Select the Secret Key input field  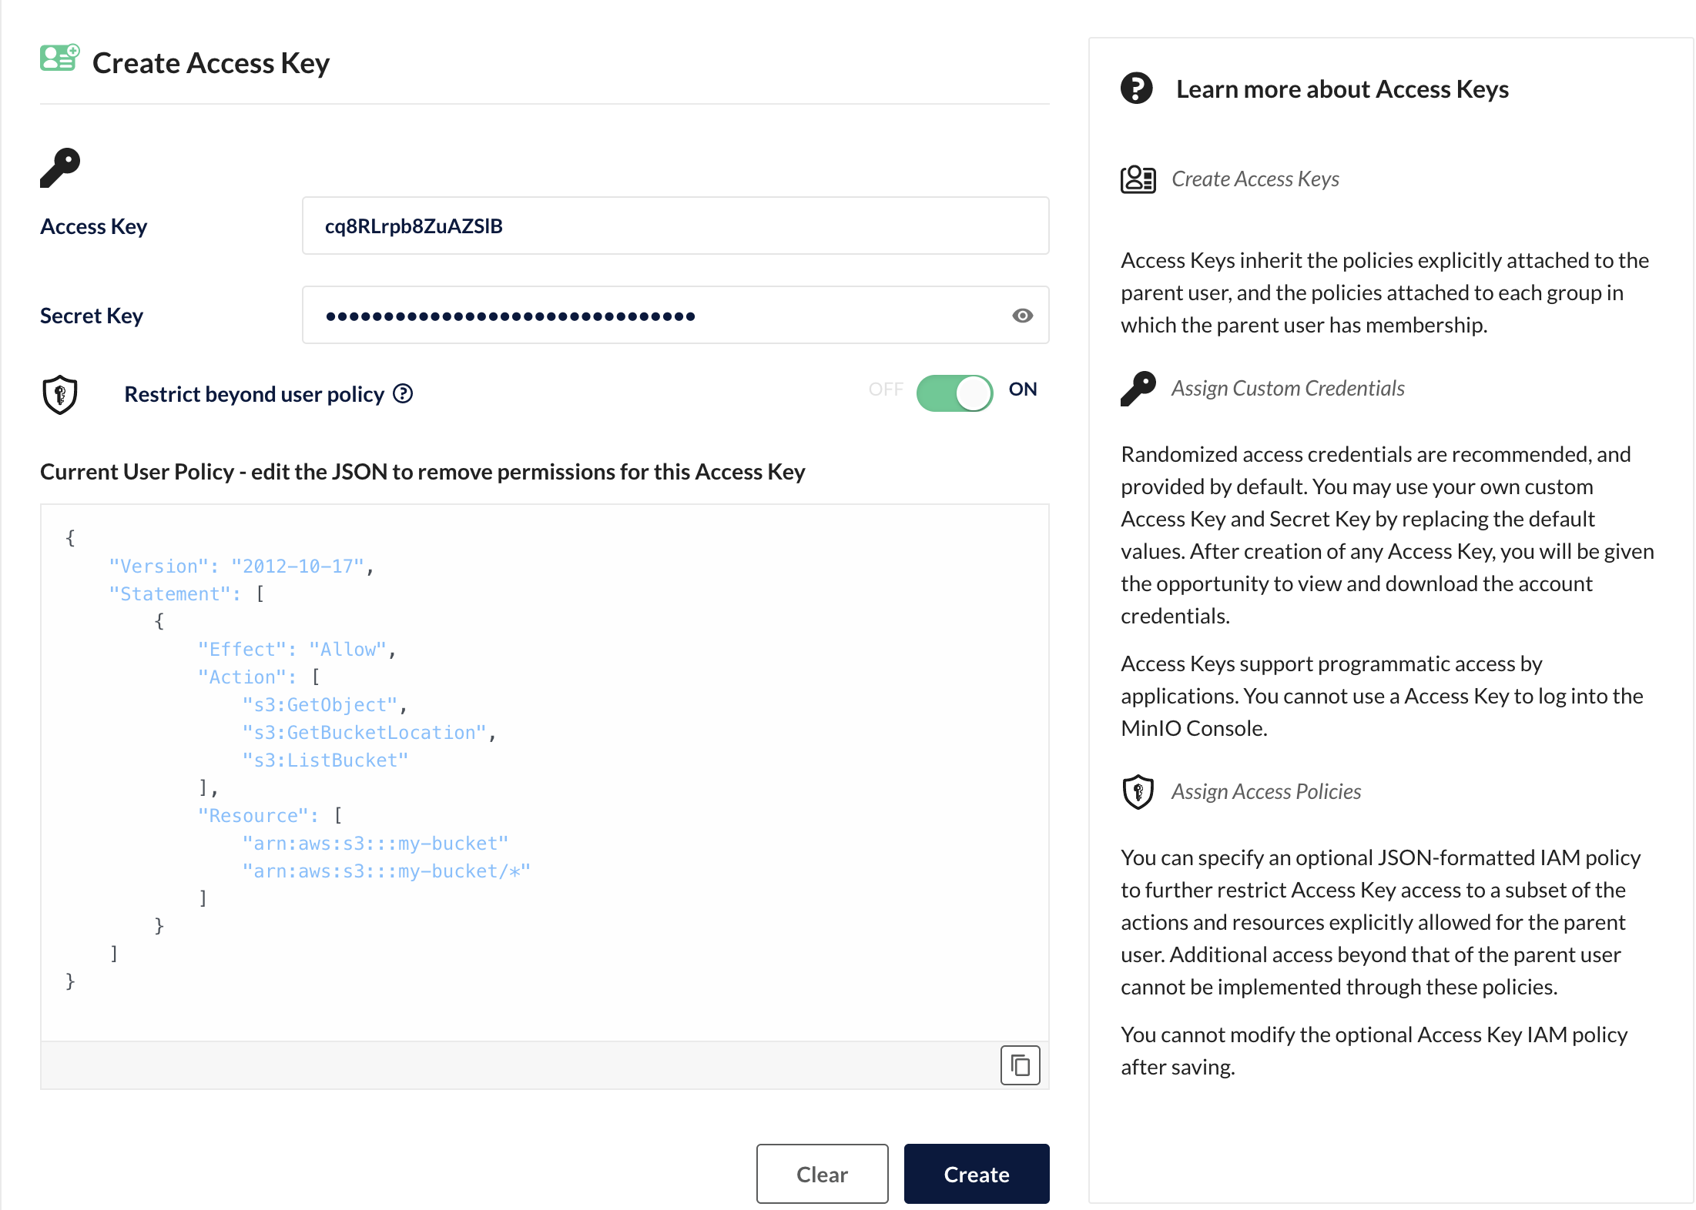click(616, 315)
